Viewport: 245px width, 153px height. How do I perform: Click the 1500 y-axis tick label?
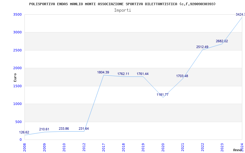point(17,86)
